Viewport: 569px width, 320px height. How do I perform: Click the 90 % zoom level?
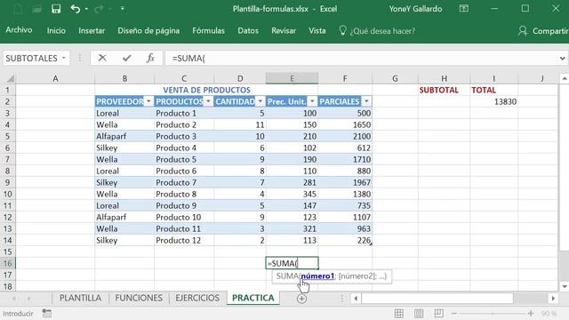pos(549,314)
